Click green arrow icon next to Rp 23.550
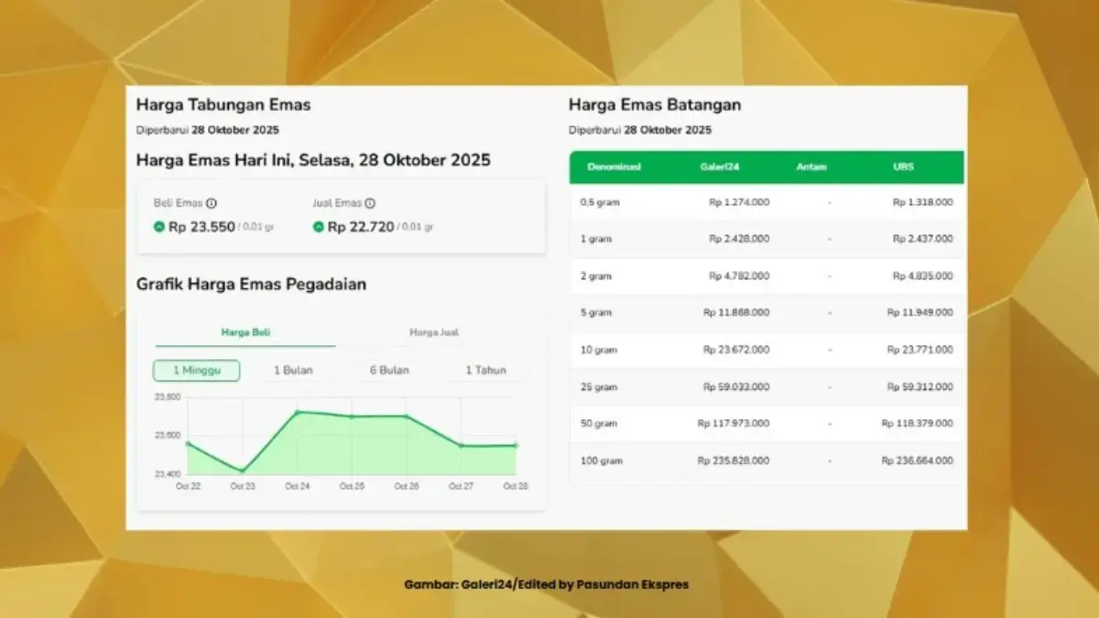Screen dimensions: 1099x618 pyautogui.click(x=159, y=227)
